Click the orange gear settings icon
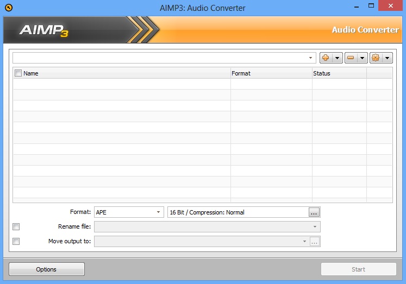The width and height of the screenshot is (406, 284). [x=376, y=58]
